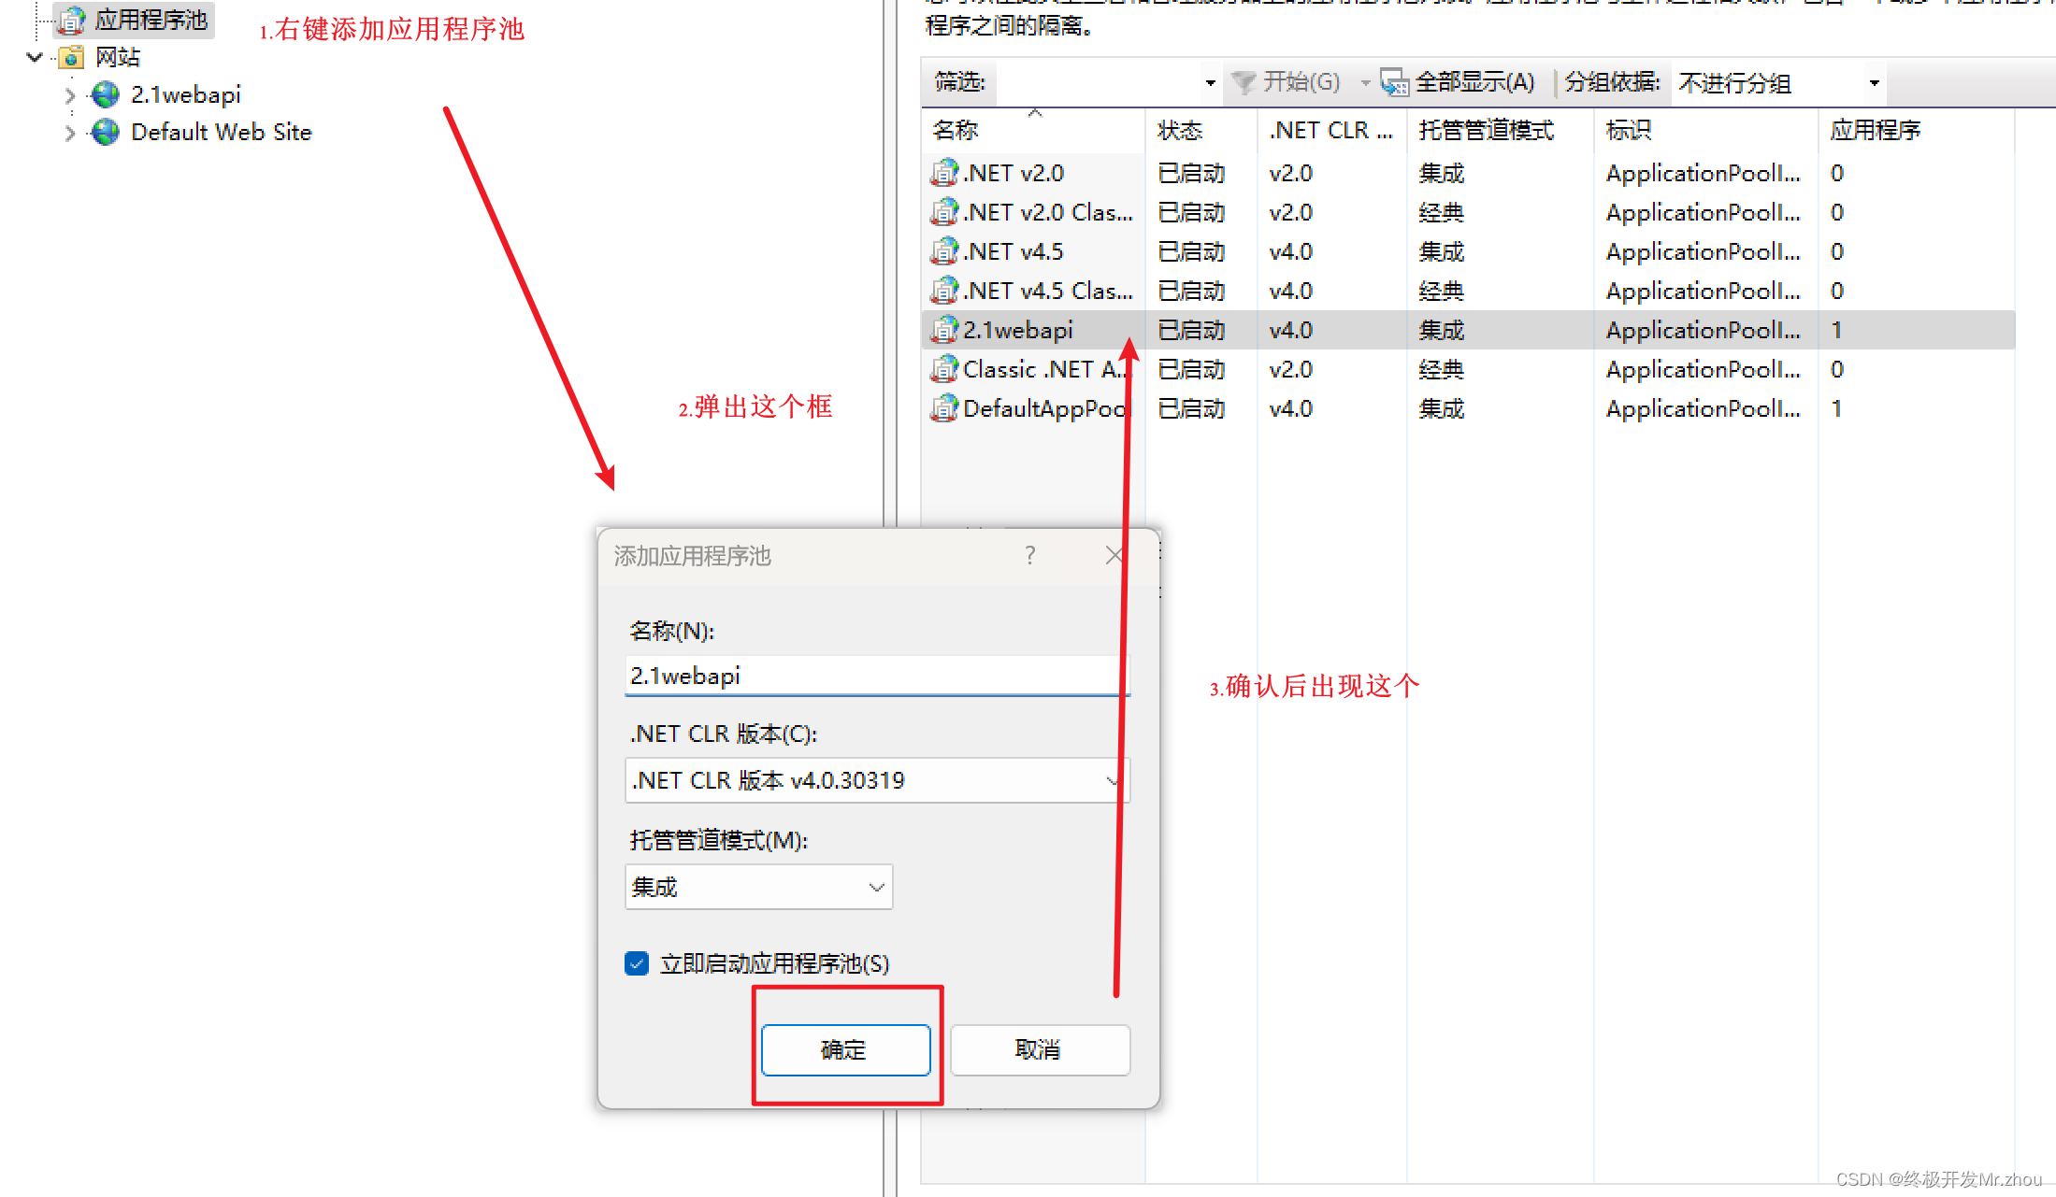The width and height of the screenshot is (2056, 1197).
Task: Sort by the Status column header
Action: click(x=1201, y=130)
